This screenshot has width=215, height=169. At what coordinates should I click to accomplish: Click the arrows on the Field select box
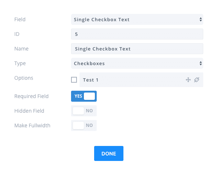(201, 19)
